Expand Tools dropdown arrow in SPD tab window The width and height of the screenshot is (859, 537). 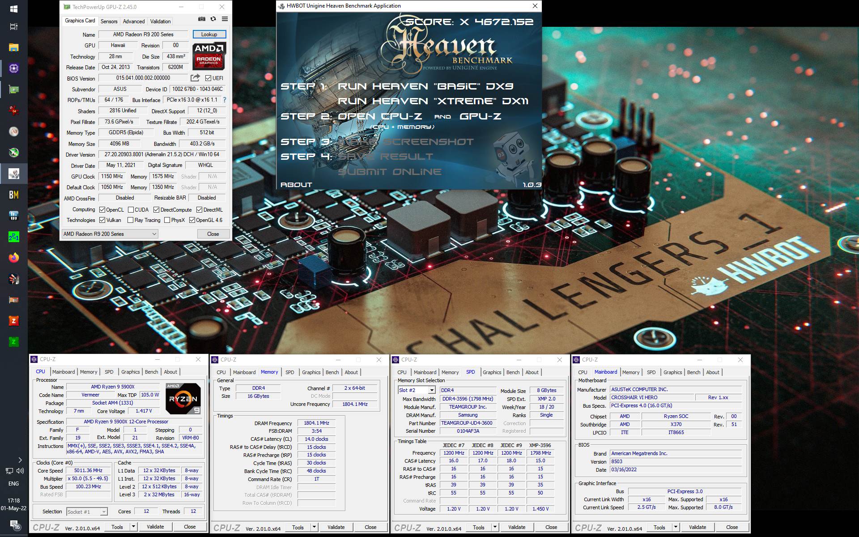coord(495,527)
